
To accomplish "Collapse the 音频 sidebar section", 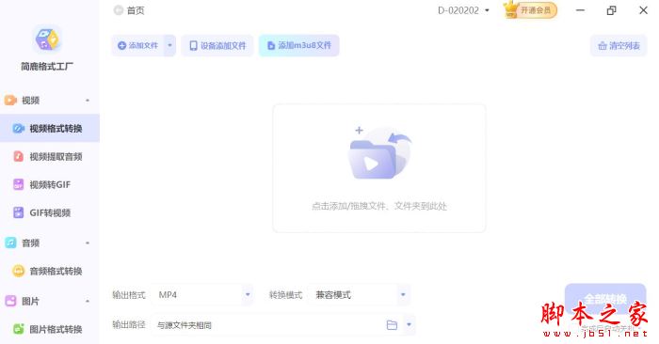I will [x=88, y=243].
